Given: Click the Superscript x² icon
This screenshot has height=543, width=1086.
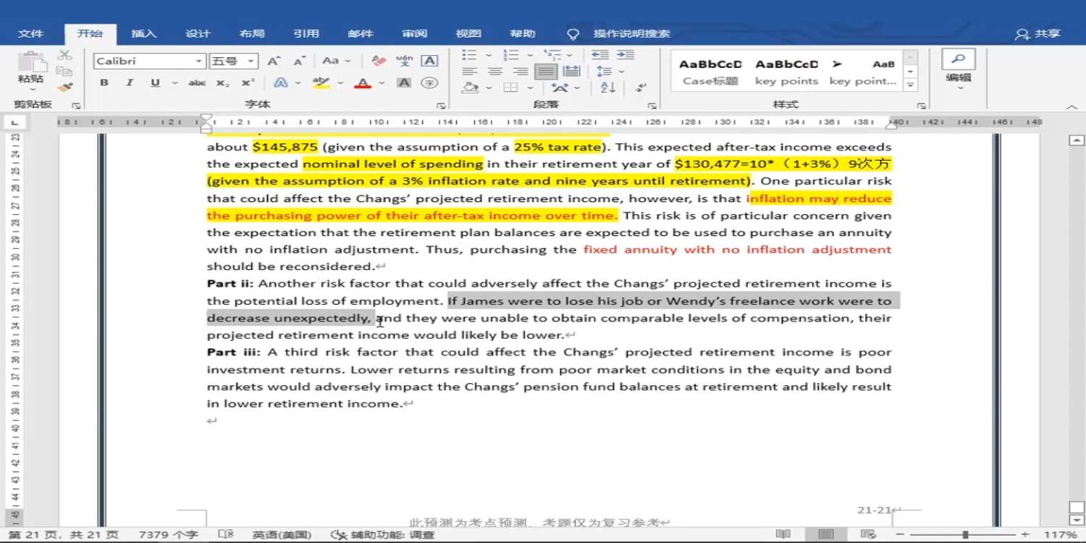Looking at the screenshot, I should 248,83.
